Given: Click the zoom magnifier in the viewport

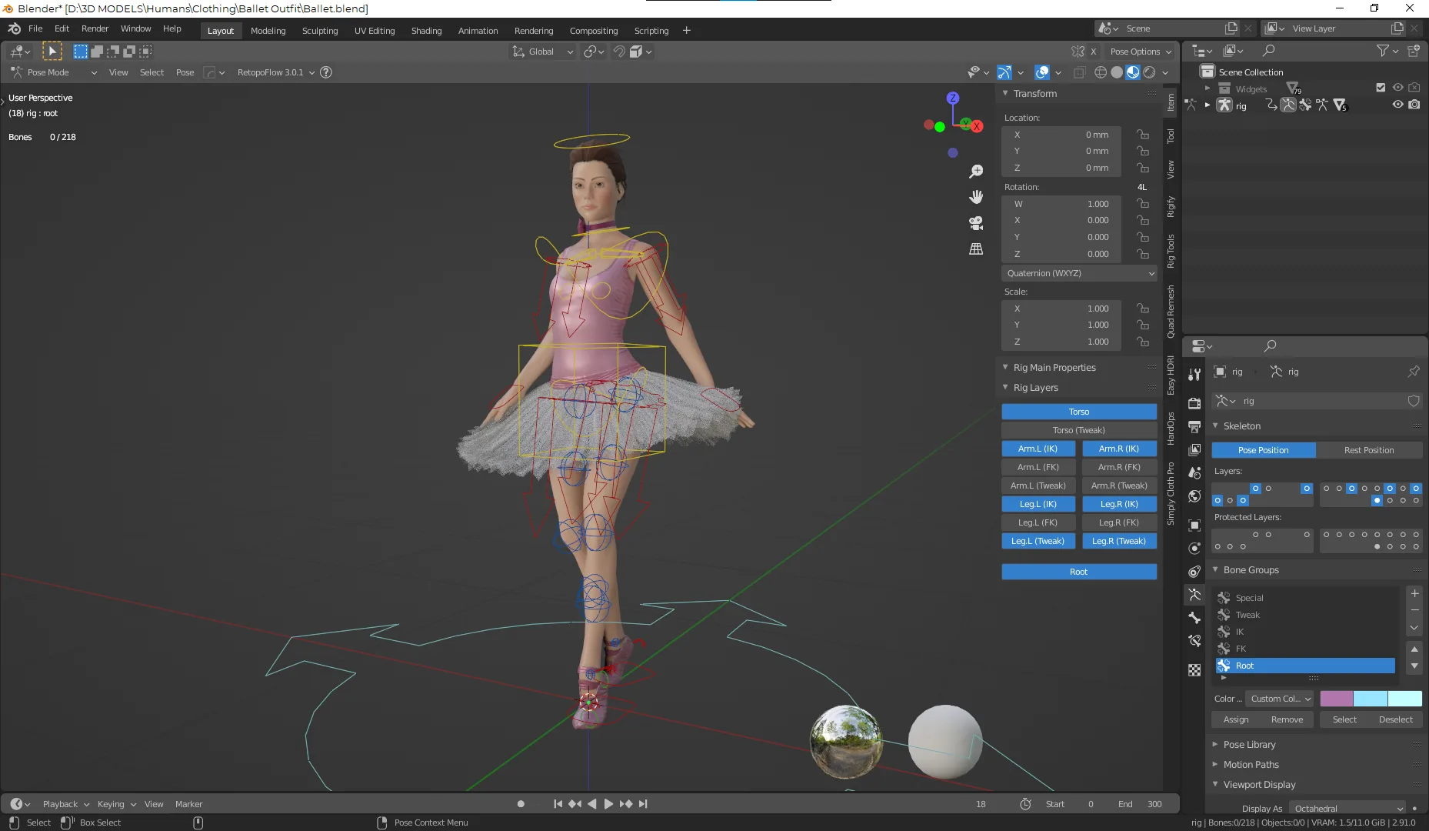Looking at the screenshot, I should point(976,172).
